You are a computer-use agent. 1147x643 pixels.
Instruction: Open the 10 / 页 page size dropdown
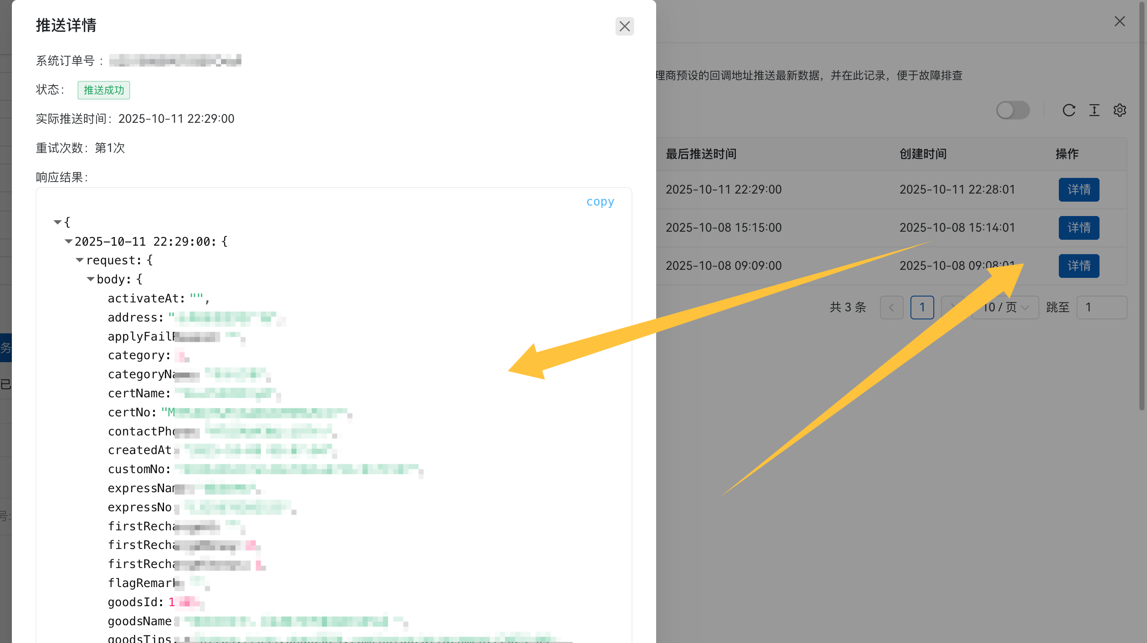click(x=1005, y=308)
